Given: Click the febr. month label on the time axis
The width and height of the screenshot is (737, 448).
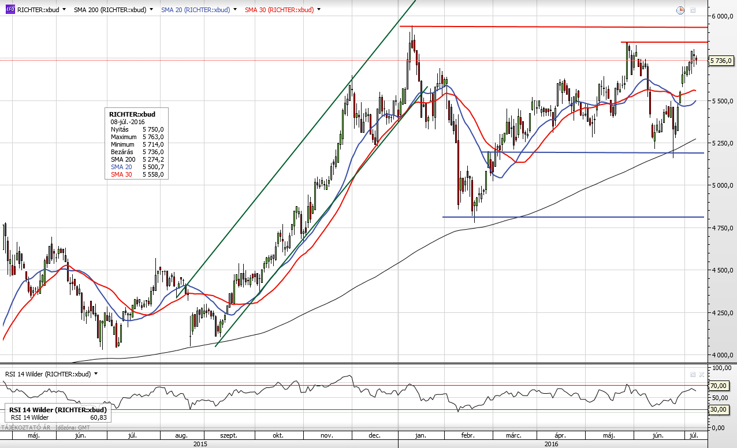Looking at the screenshot, I should pos(468,435).
